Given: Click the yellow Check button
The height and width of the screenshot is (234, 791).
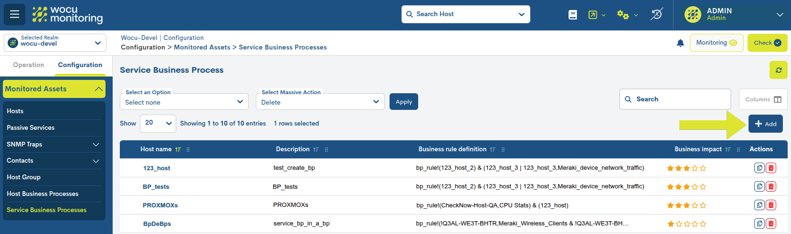Looking at the screenshot, I should [768, 43].
